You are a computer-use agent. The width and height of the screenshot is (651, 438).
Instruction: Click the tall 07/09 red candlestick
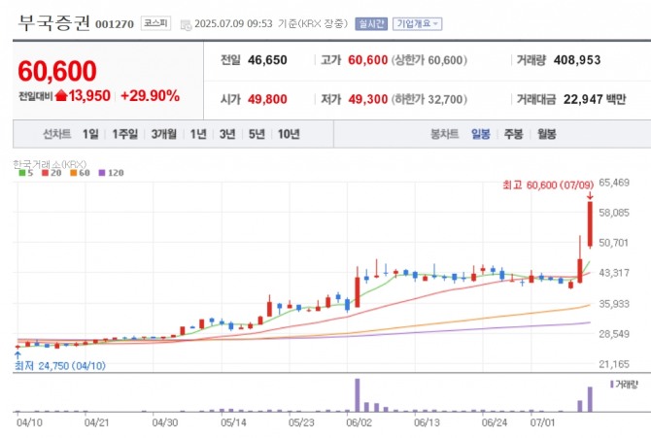pyautogui.click(x=590, y=224)
